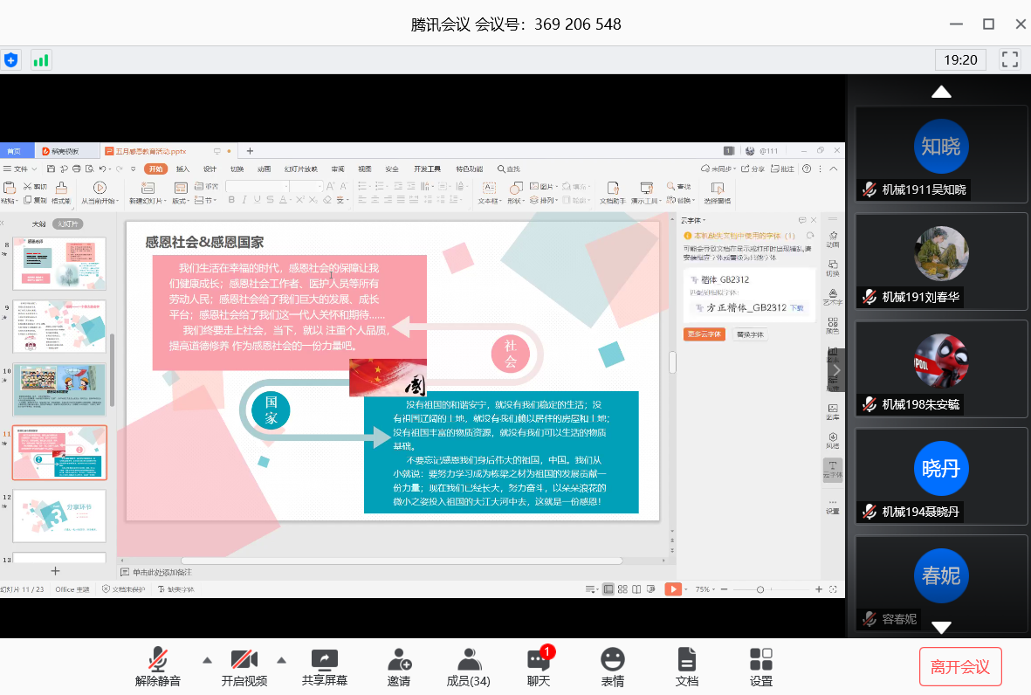The width and height of the screenshot is (1031, 695).
Task: Open the 成员(34) members list
Action: coord(468,668)
